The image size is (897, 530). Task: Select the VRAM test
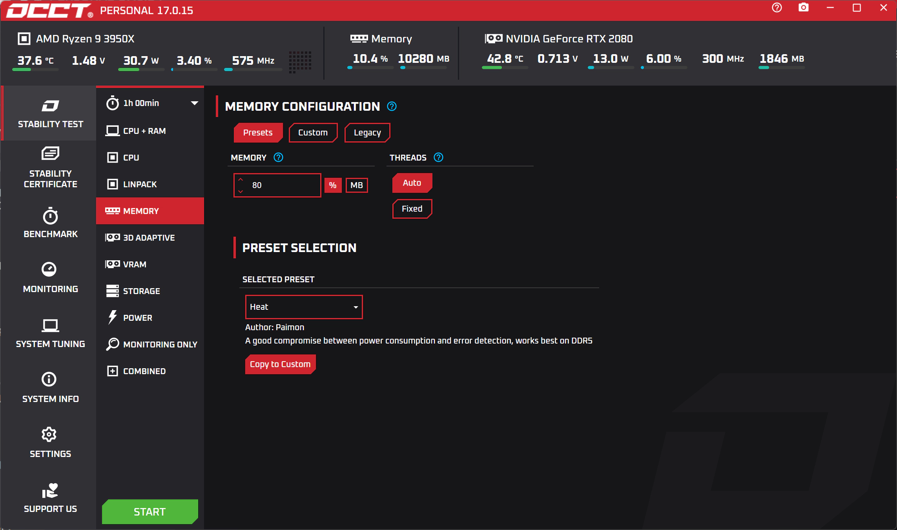(150, 264)
